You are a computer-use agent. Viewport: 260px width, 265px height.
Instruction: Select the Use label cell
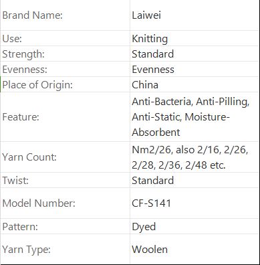click(x=65, y=38)
